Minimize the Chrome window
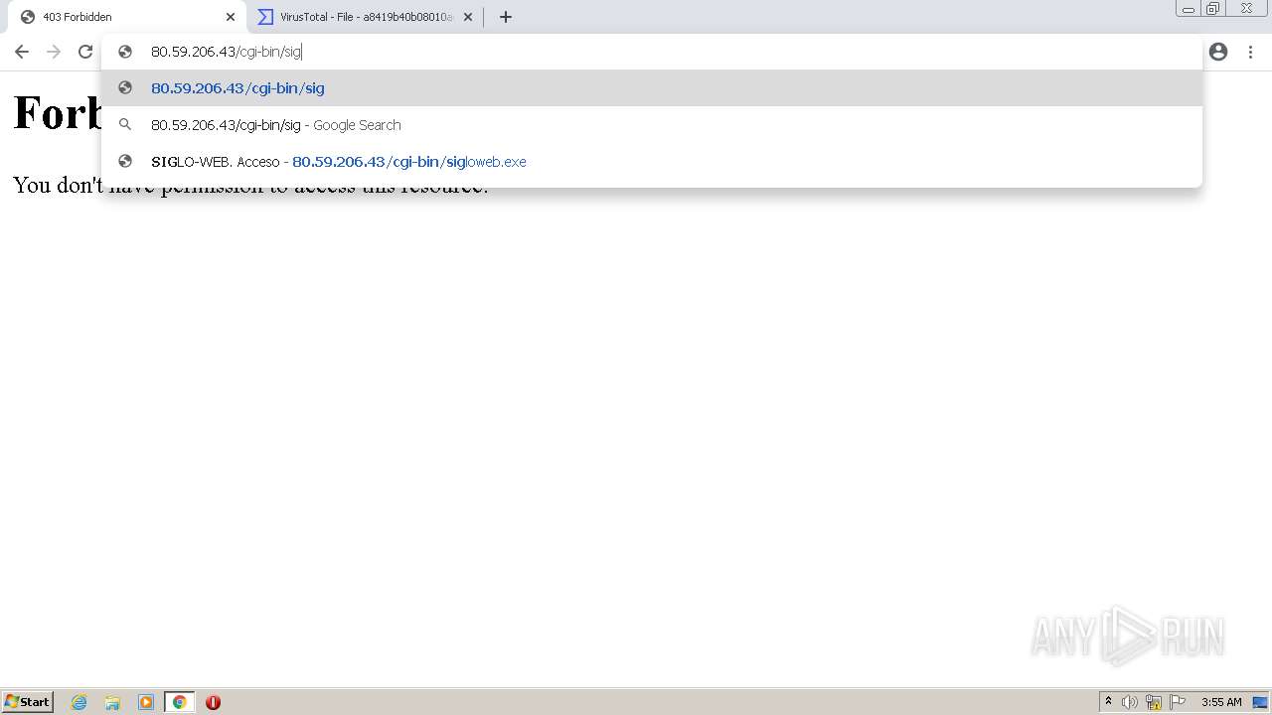The image size is (1272, 715). 1189,9
